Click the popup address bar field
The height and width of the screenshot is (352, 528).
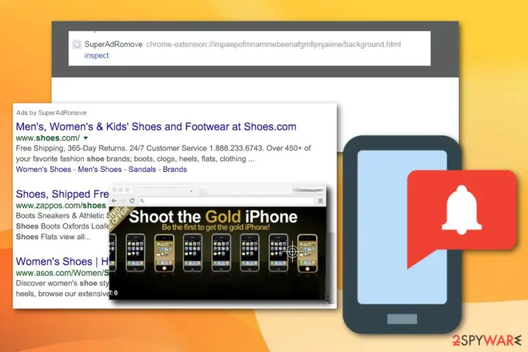tap(226, 201)
